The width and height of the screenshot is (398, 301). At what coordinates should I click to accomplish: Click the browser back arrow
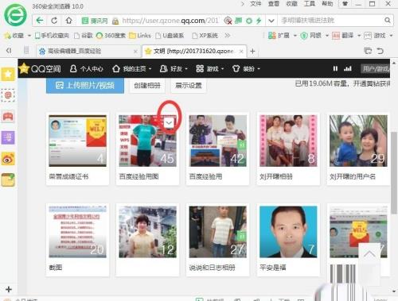(40, 21)
